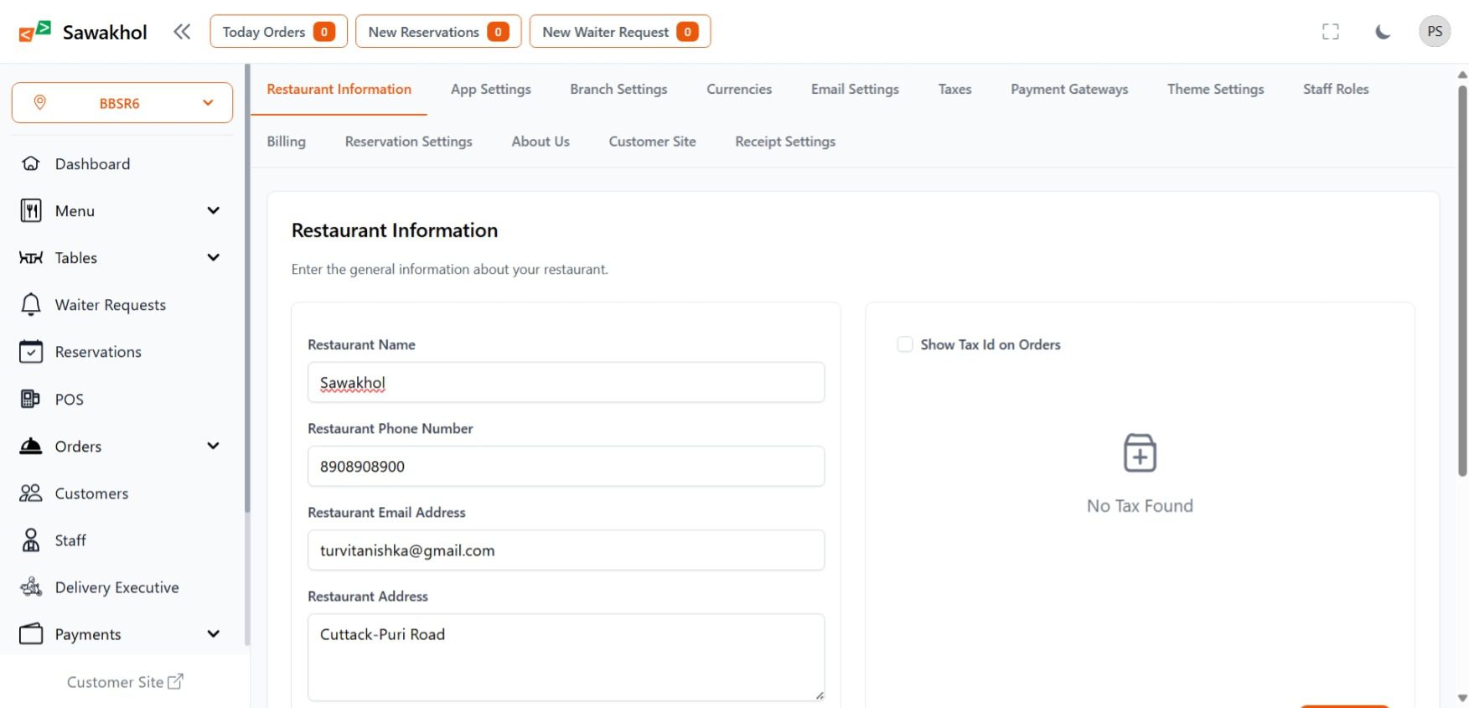Switch to dark mode moon icon

click(1383, 32)
